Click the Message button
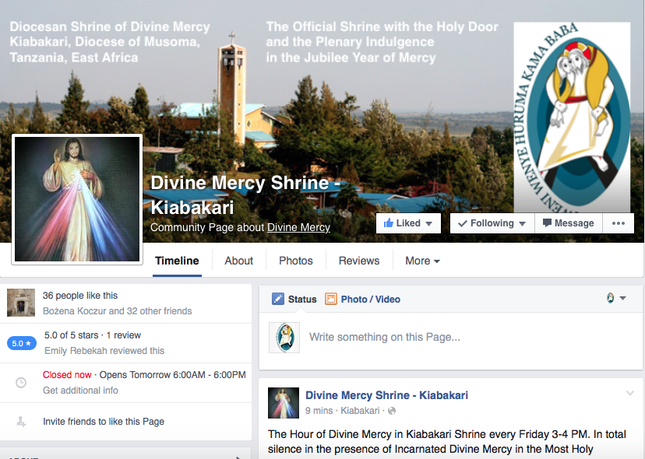The image size is (645, 459). click(569, 223)
